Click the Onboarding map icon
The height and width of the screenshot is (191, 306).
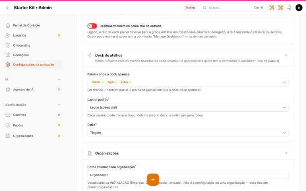(x=8, y=45)
